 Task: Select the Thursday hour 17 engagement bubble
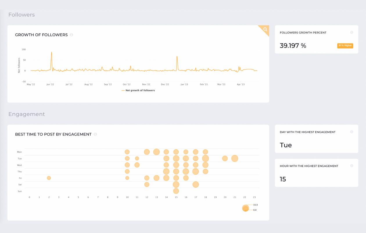coord(195,171)
